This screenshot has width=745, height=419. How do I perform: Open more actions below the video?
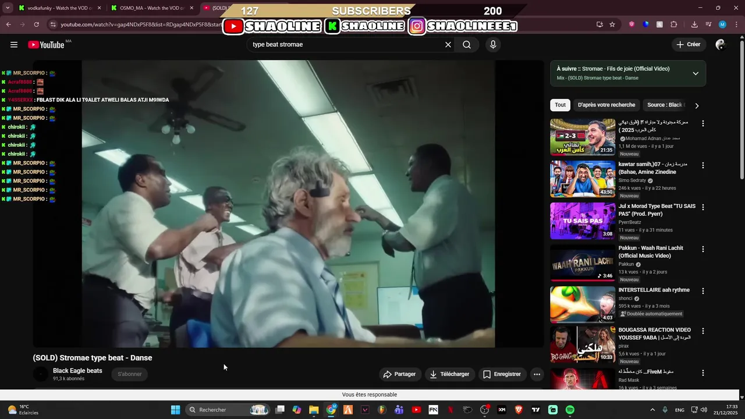pos(537,374)
